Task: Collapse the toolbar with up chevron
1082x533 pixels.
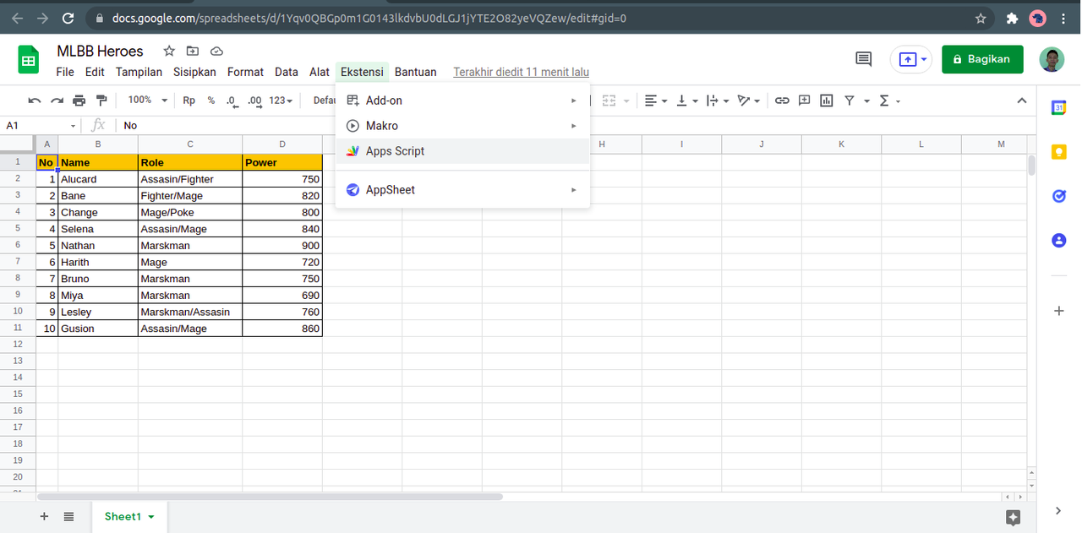Action: [1022, 101]
